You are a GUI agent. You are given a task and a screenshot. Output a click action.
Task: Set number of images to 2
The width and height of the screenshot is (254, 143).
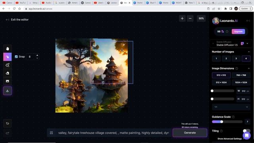coord(226,58)
